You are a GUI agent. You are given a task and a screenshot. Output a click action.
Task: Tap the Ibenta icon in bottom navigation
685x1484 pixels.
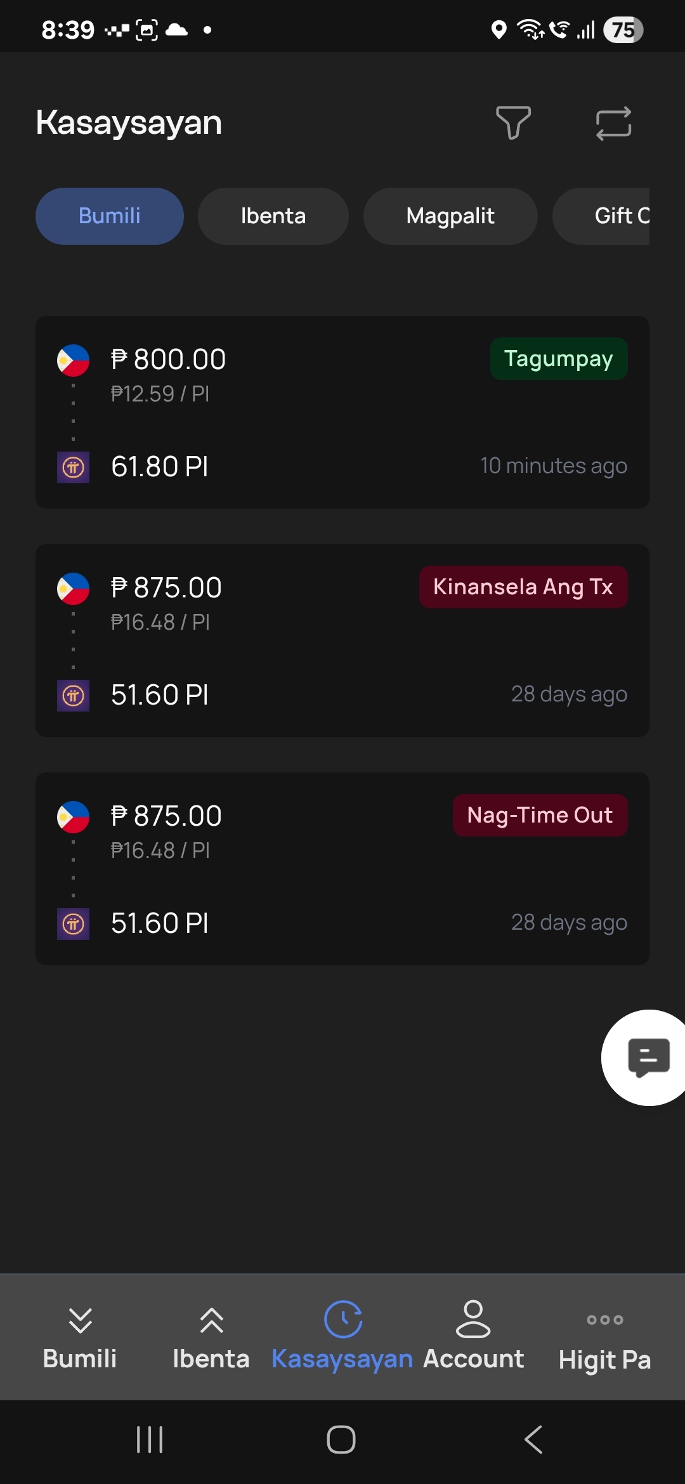(x=211, y=1321)
